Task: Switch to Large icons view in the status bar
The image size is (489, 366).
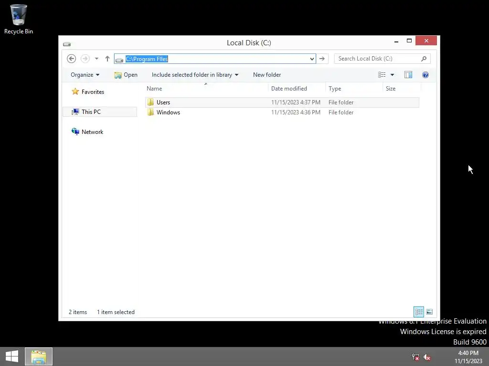Action: tap(429, 312)
